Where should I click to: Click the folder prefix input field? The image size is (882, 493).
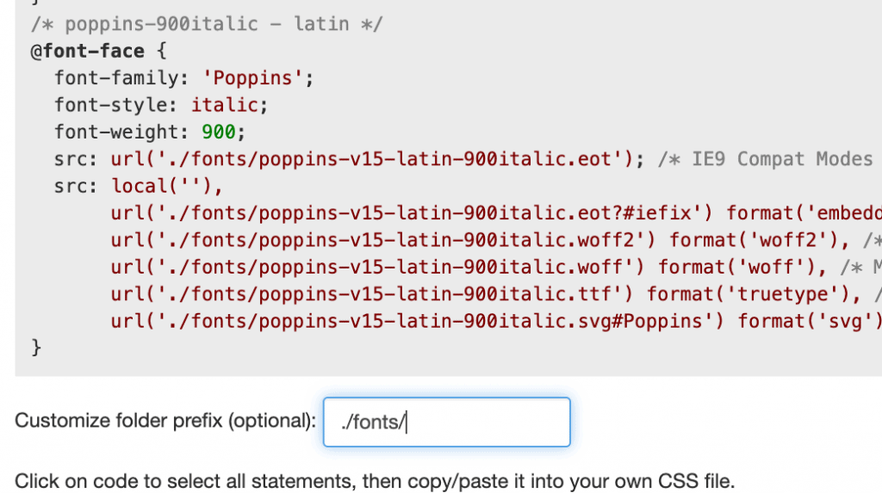(447, 422)
